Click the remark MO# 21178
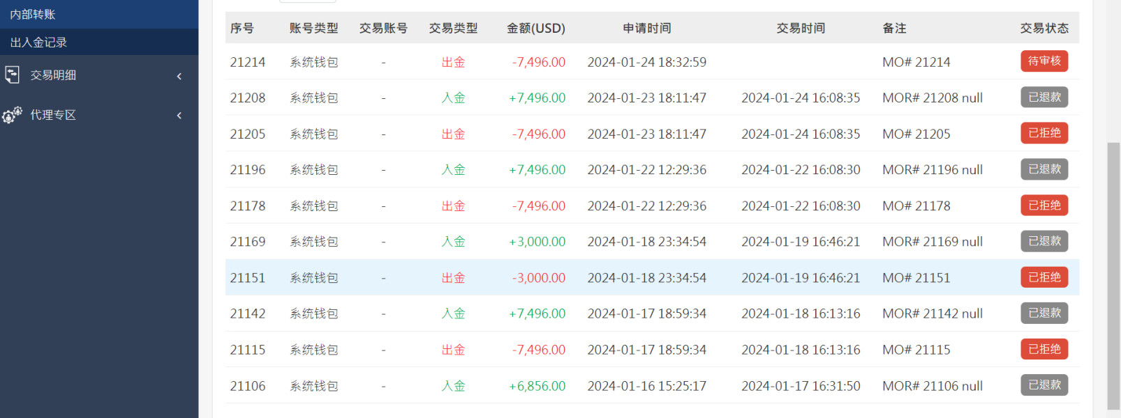Screen dimensions: 1121x418 [916, 206]
